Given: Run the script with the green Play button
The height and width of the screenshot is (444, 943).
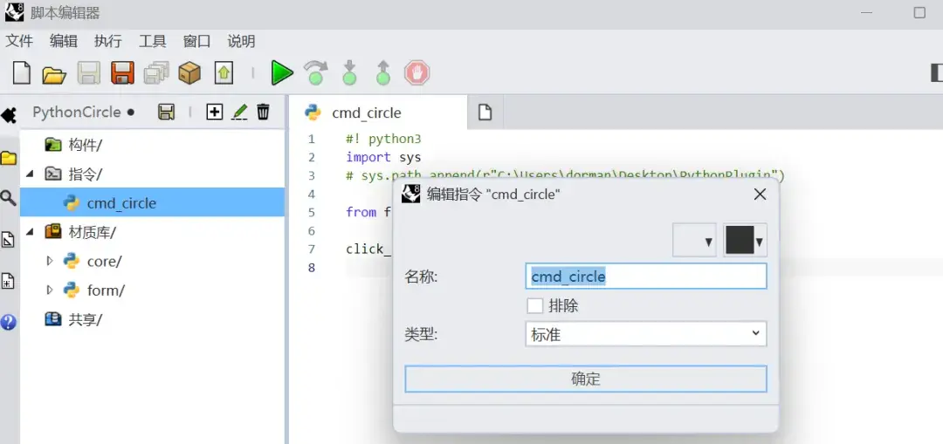Looking at the screenshot, I should (281, 73).
